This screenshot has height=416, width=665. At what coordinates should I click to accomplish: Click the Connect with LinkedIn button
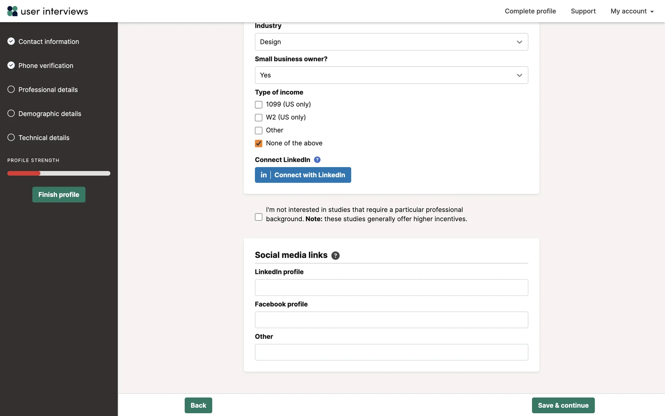coord(303,175)
